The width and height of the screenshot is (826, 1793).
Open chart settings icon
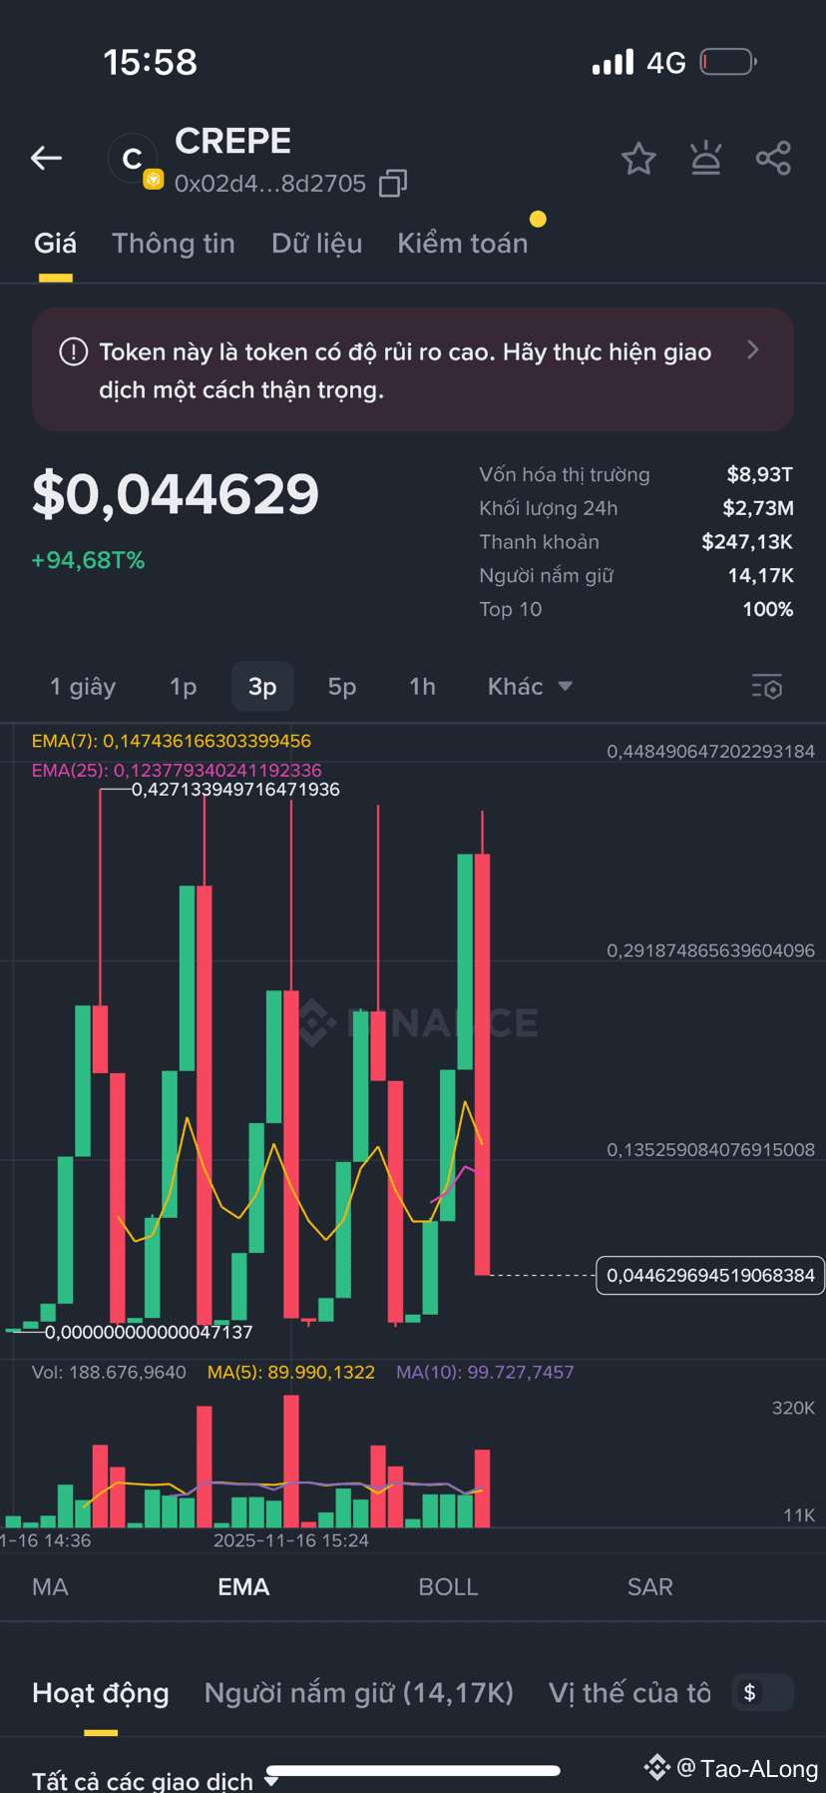click(767, 687)
